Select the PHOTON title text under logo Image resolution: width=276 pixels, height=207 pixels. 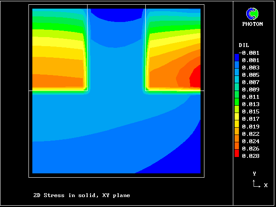[252, 24]
